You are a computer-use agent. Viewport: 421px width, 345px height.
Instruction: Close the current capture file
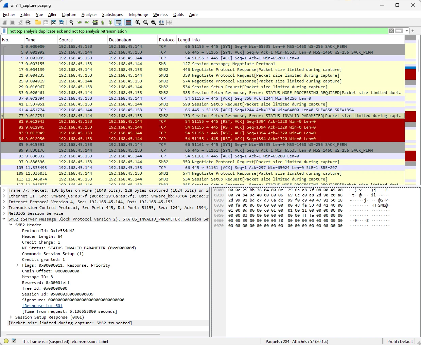(54, 22)
